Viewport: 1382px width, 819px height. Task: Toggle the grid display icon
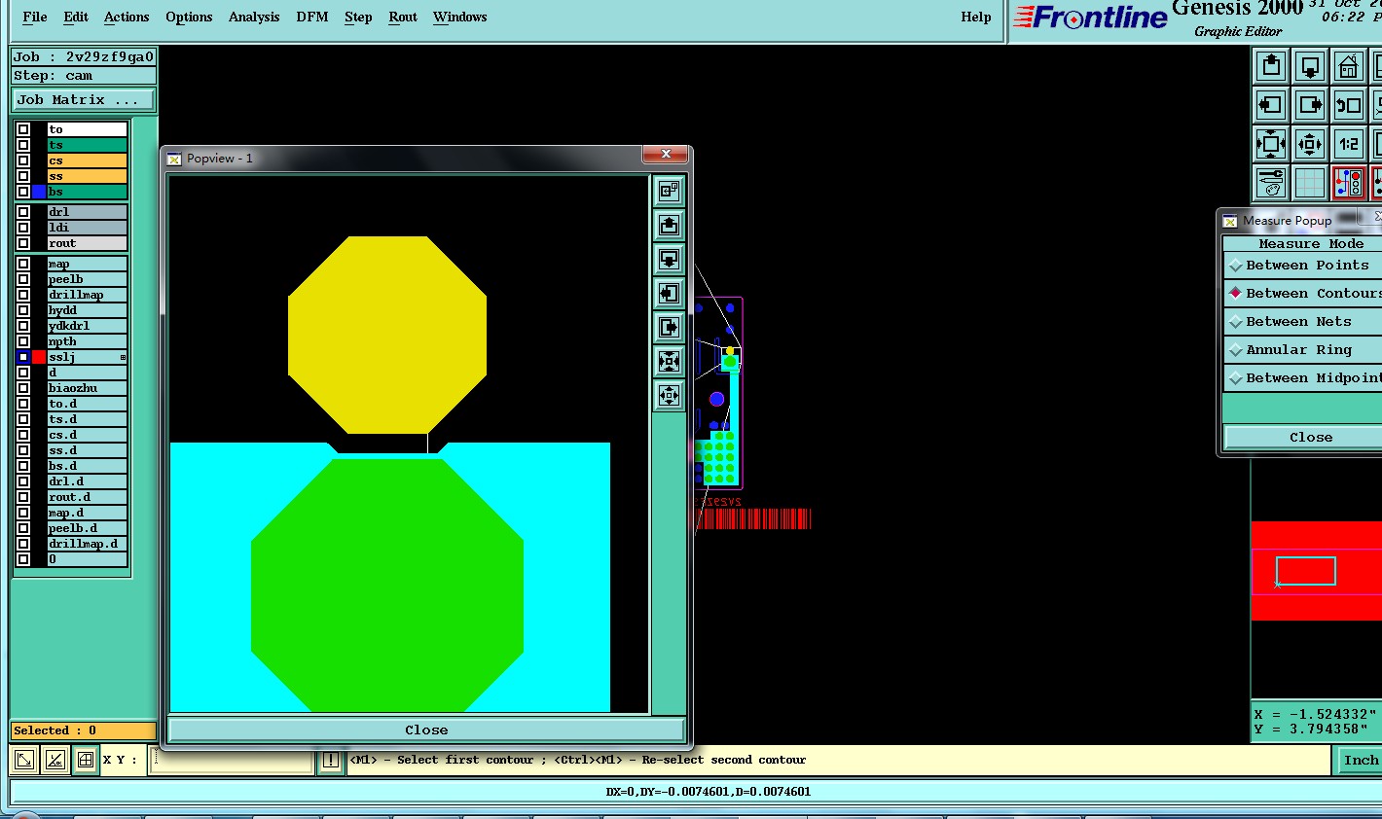pyautogui.click(x=1310, y=183)
